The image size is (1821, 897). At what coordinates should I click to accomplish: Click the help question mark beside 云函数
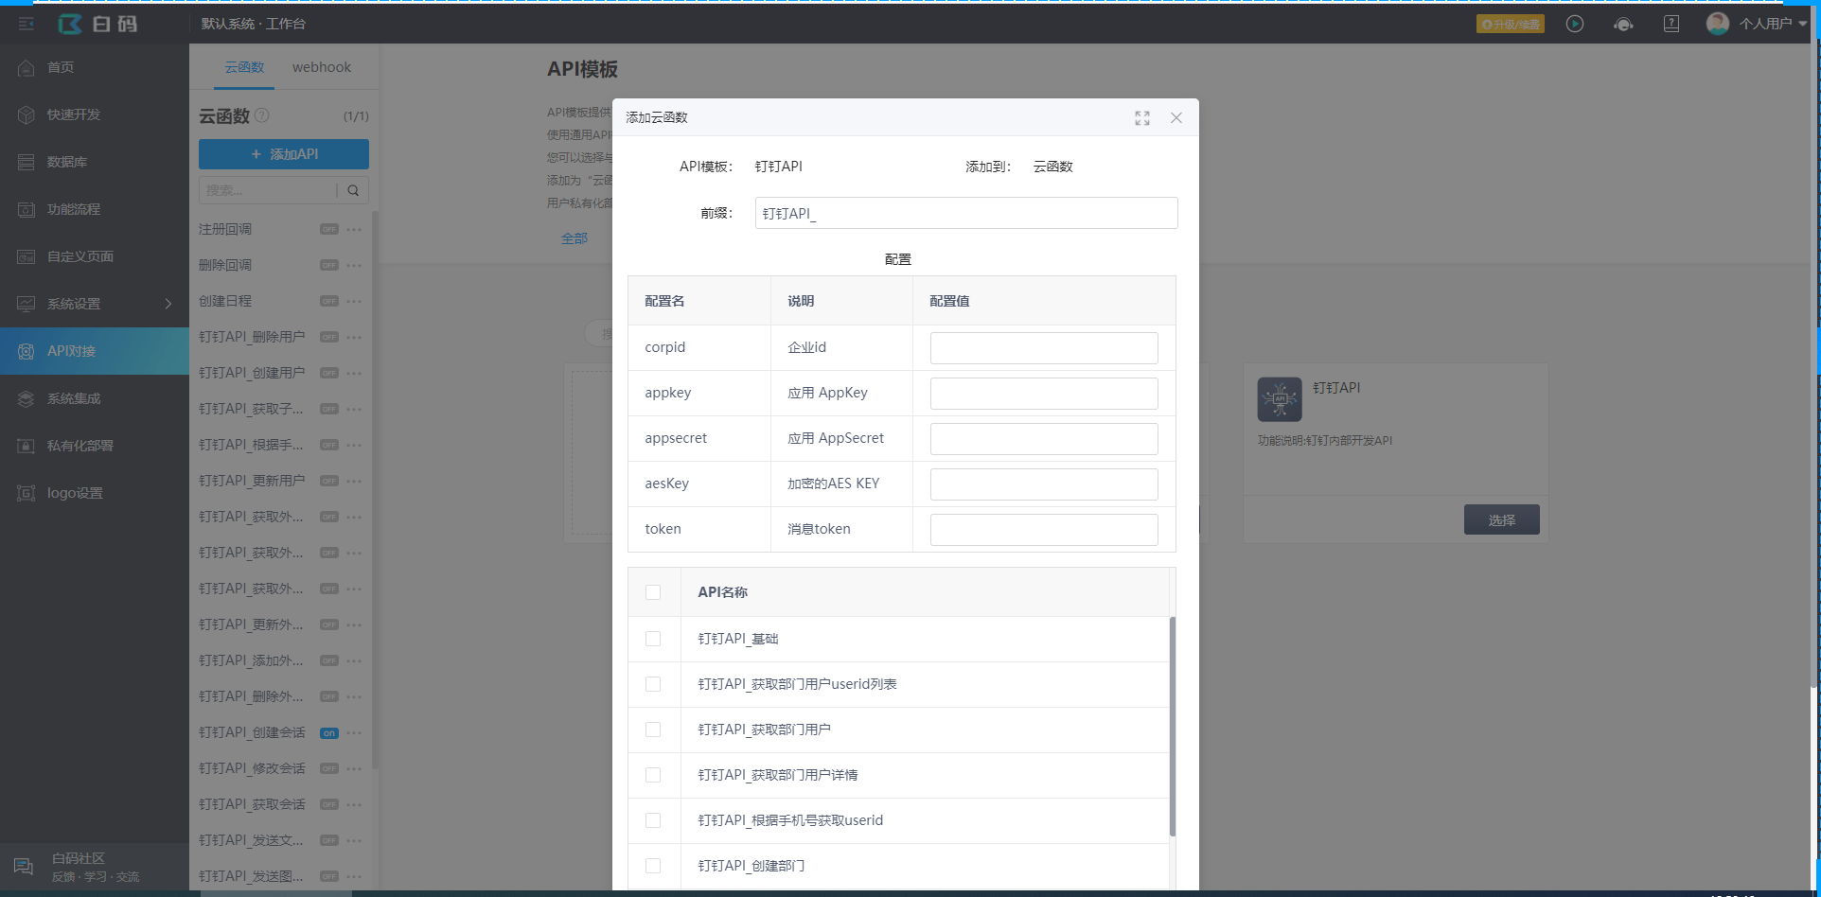(262, 115)
